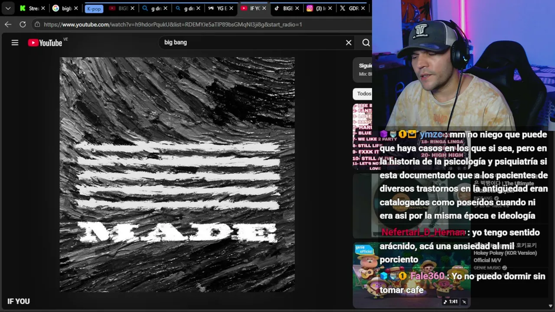
Task: Open the browser tab search dropdown arrow
Action: point(8,8)
